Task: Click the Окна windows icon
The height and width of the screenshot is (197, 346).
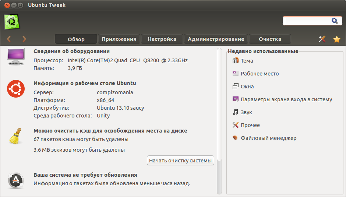Action: click(236, 86)
